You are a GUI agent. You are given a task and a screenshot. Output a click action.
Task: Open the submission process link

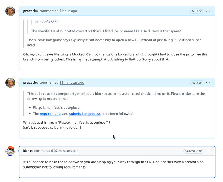point(85,114)
